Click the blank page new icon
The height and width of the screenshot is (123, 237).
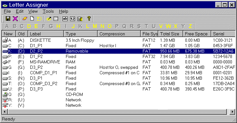tap(32, 18)
